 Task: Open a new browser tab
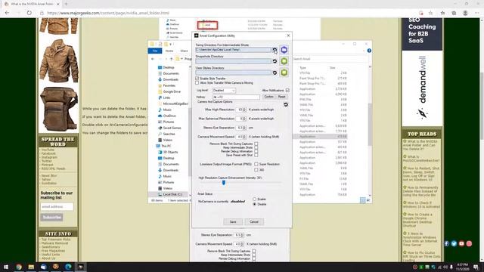click(x=66, y=4)
